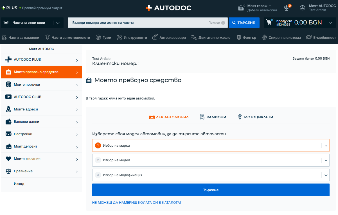Click the envelope icon for Настройки

8,134
